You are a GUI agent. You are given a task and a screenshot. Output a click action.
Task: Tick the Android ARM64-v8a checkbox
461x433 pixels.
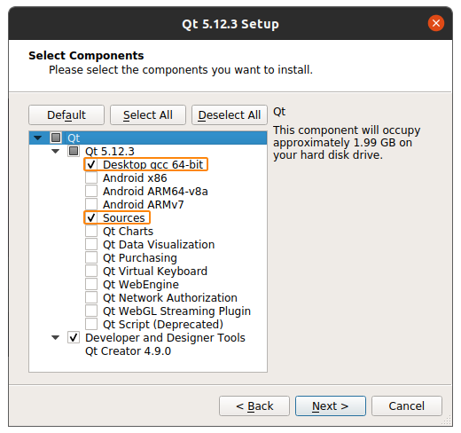pos(91,191)
